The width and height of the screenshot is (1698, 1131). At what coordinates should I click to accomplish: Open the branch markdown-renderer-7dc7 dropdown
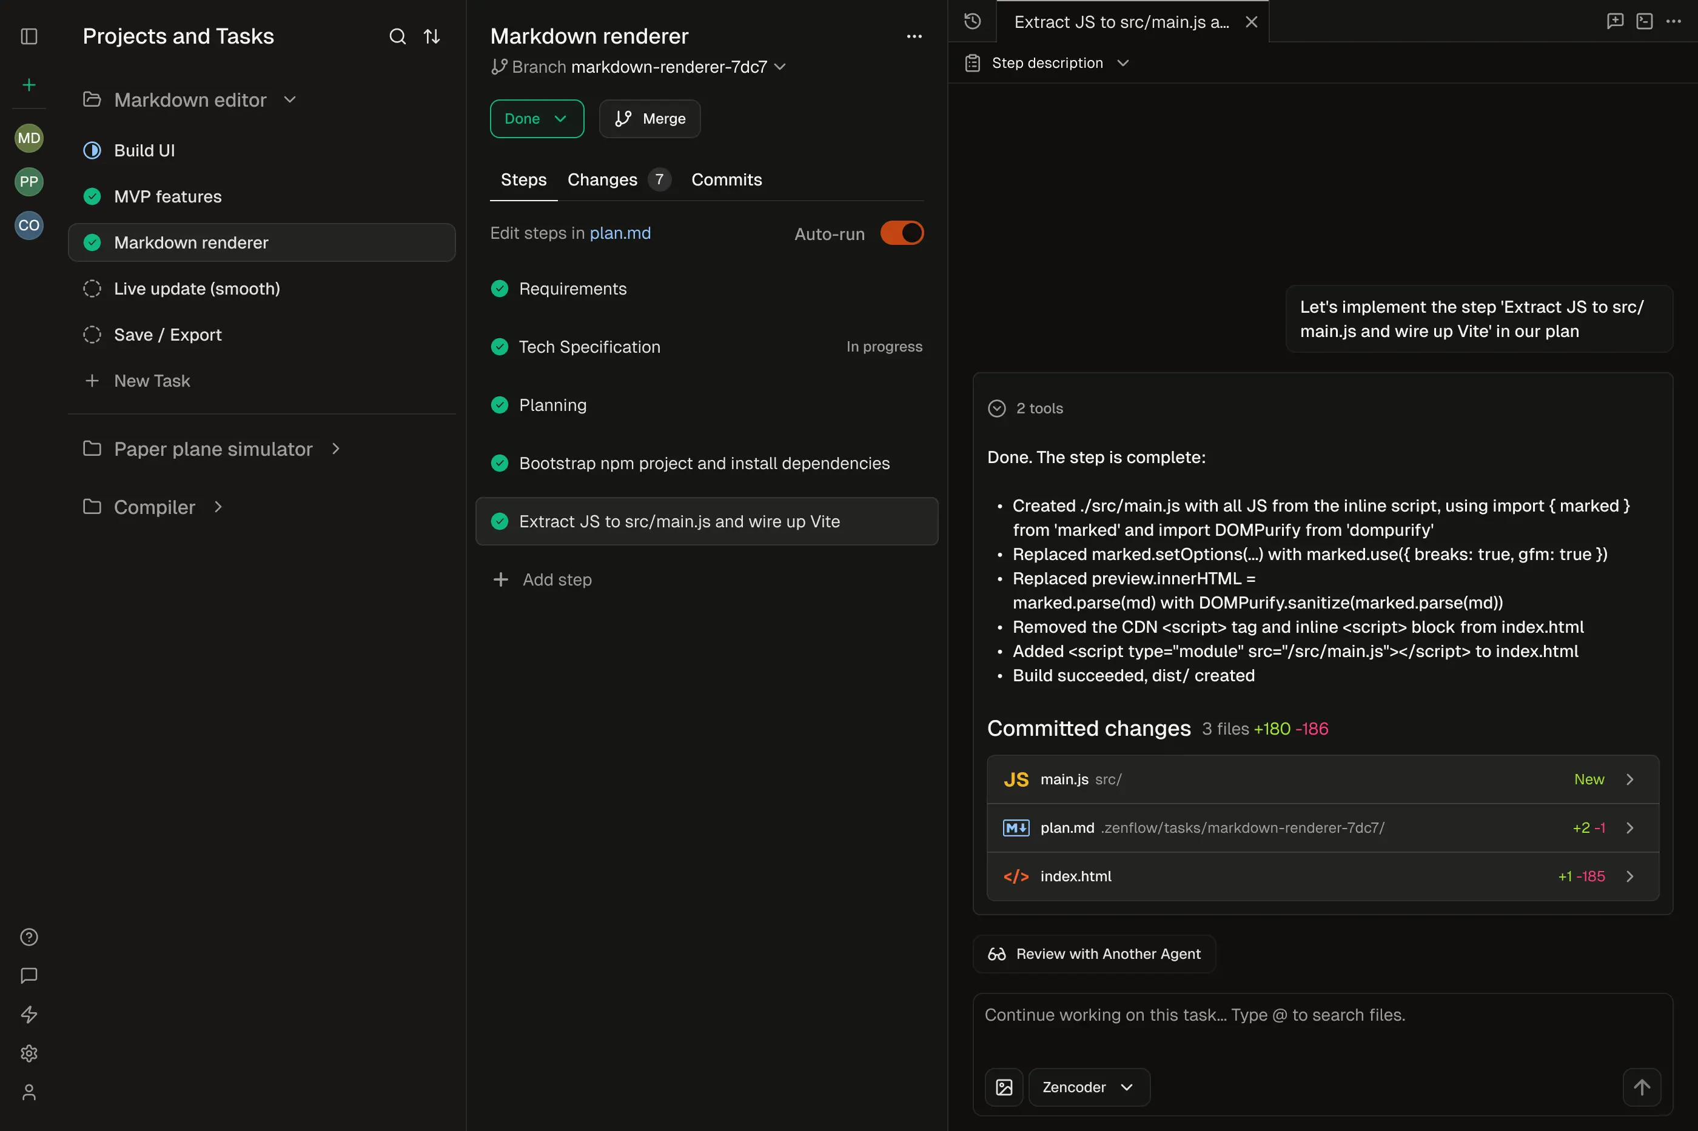[779, 67]
